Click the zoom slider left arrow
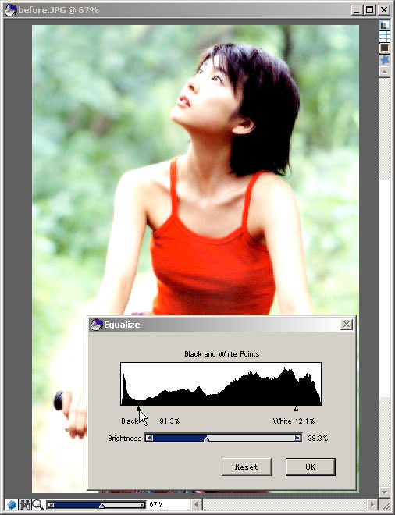Screen dimensions: 395x515 click(x=50, y=505)
